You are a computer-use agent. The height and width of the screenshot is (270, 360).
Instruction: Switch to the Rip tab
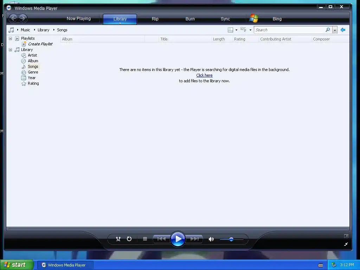[155, 19]
